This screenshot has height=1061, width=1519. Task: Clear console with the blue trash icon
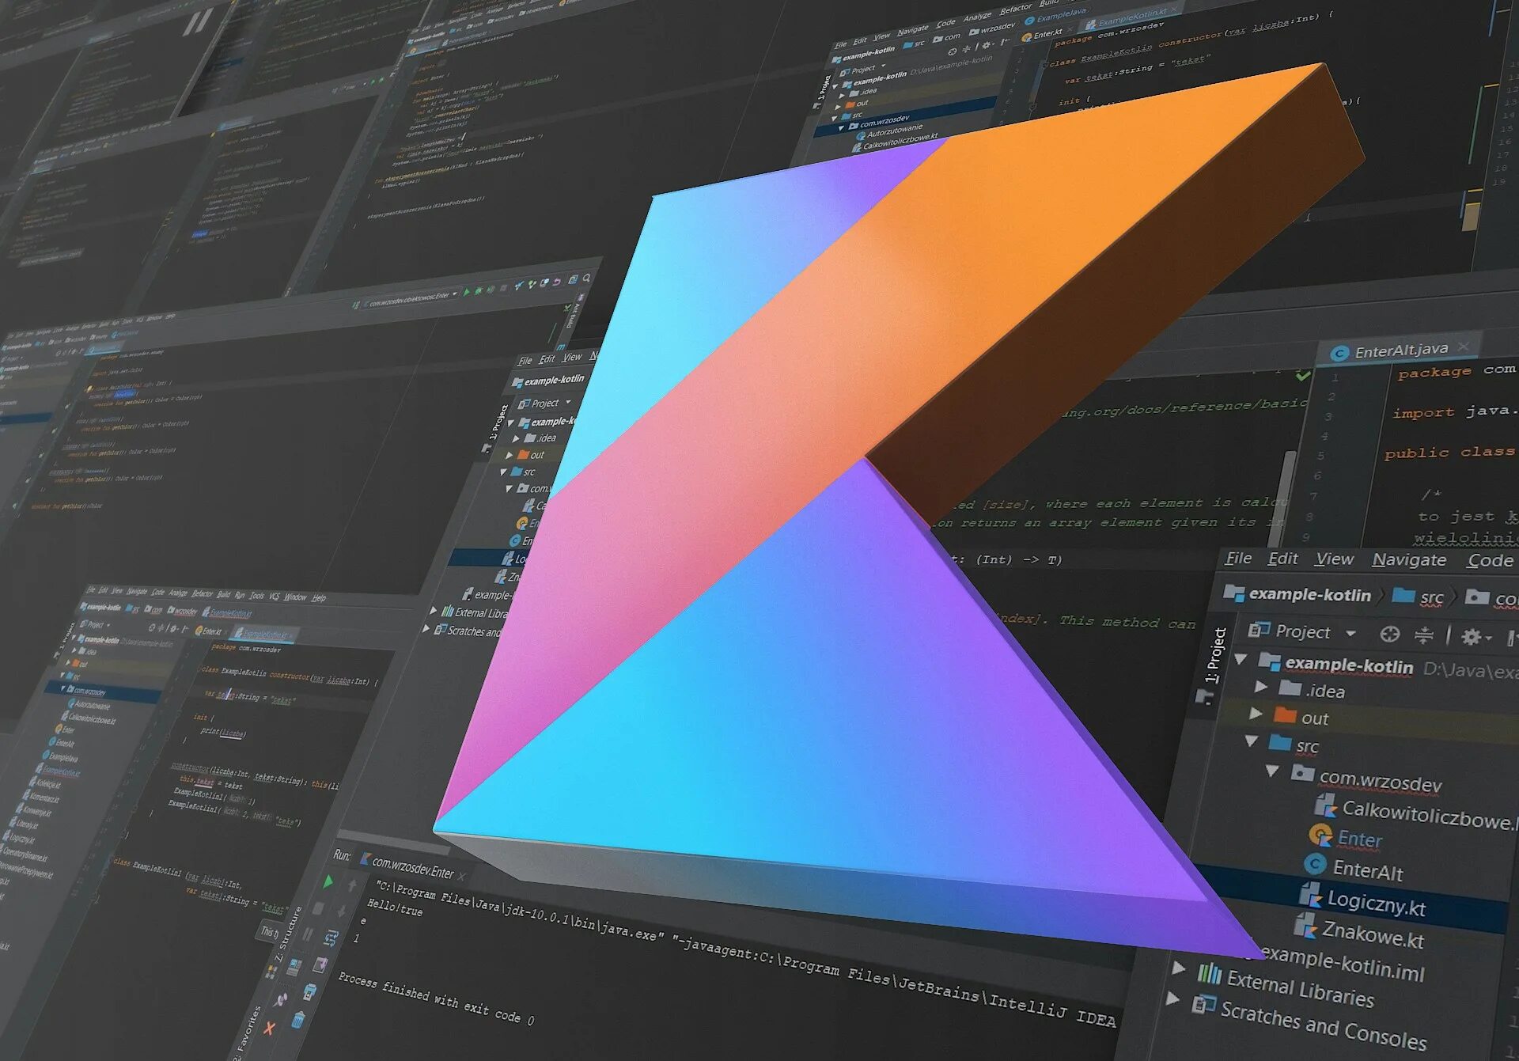click(x=297, y=1020)
